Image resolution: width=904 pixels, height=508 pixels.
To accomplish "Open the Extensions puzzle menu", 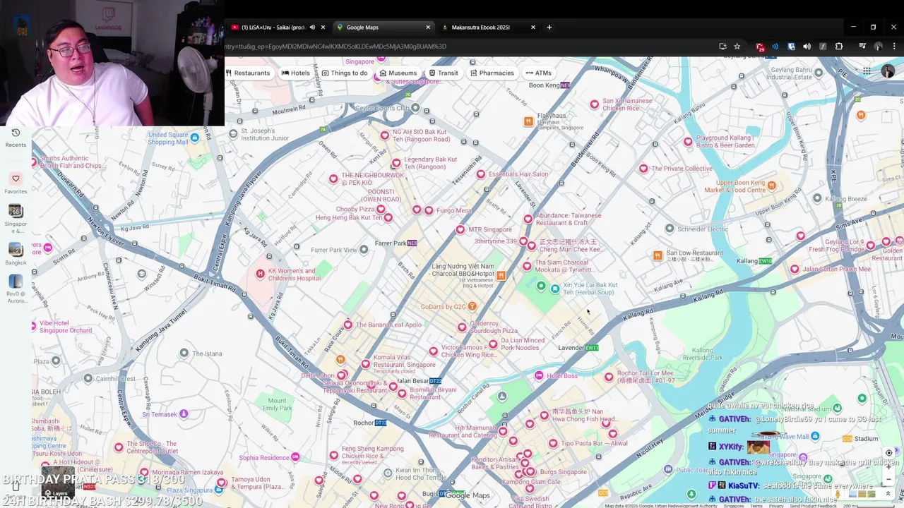I will click(x=839, y=47).
